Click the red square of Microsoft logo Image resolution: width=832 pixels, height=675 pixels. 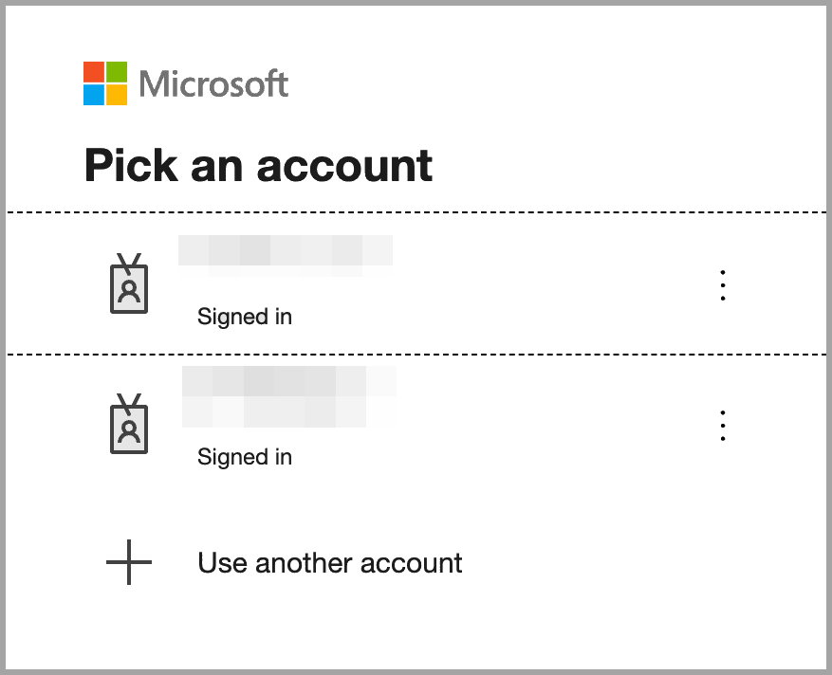pyautogui.click(x=93, y=72)
